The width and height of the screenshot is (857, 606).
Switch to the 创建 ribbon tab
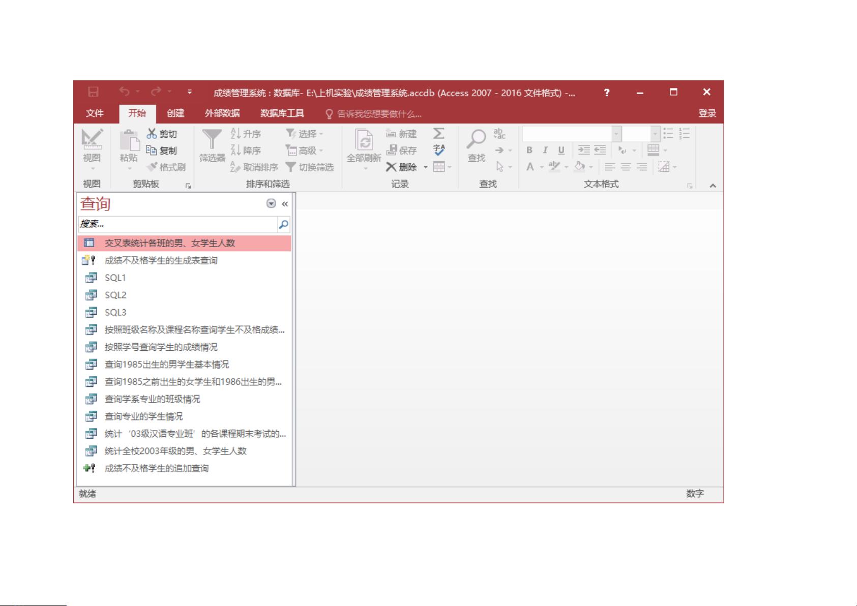point(174,113)
